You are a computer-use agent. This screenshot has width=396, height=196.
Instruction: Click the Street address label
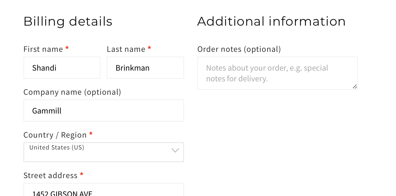click(x=51, y=175)
